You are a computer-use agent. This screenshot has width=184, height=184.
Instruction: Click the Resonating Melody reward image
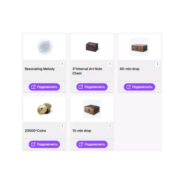pos(45,47)
